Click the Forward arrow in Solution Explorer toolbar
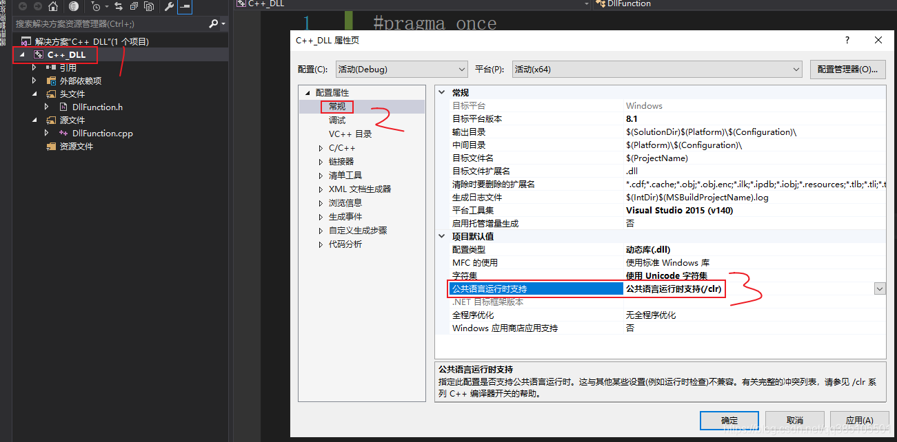 [37, 6]
